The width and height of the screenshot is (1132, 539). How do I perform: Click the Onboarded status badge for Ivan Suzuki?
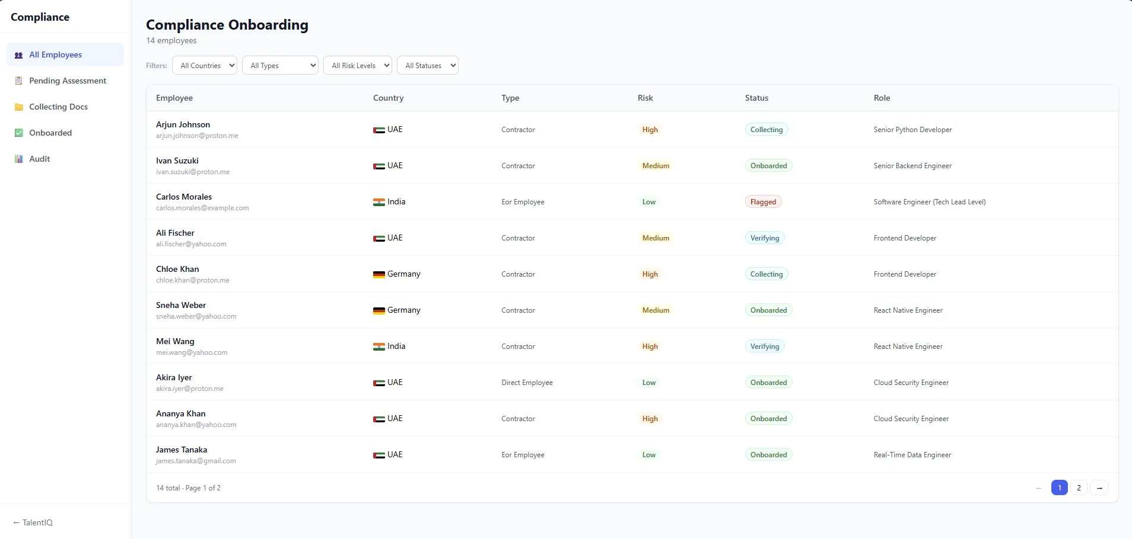768,166
